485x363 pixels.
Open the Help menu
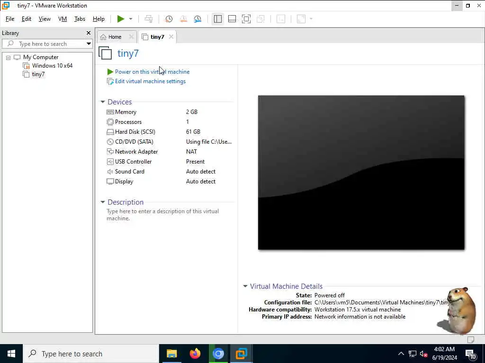pos(99,19)
